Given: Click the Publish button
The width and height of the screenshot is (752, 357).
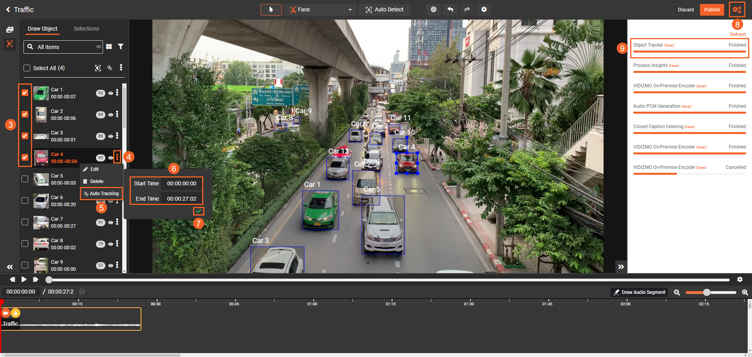Looking at the screenshot, I should [712, 10].
